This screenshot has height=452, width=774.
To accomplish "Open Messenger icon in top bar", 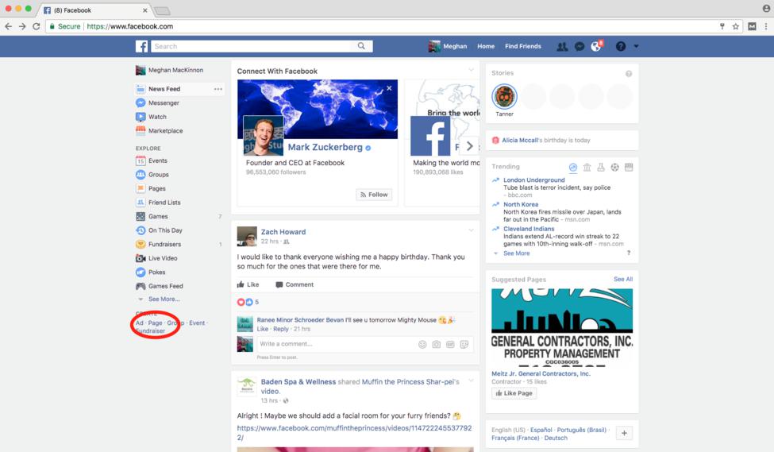I will pyautogui.click(x=580, y=46).
